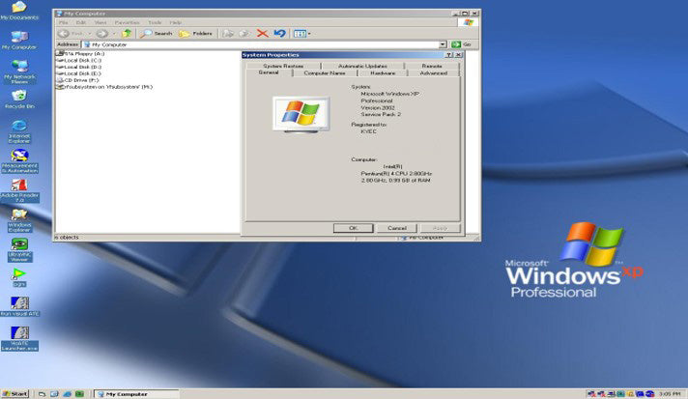Select Local Disk (C:) in list
The image size is (688, 399).
click(79, 60)
